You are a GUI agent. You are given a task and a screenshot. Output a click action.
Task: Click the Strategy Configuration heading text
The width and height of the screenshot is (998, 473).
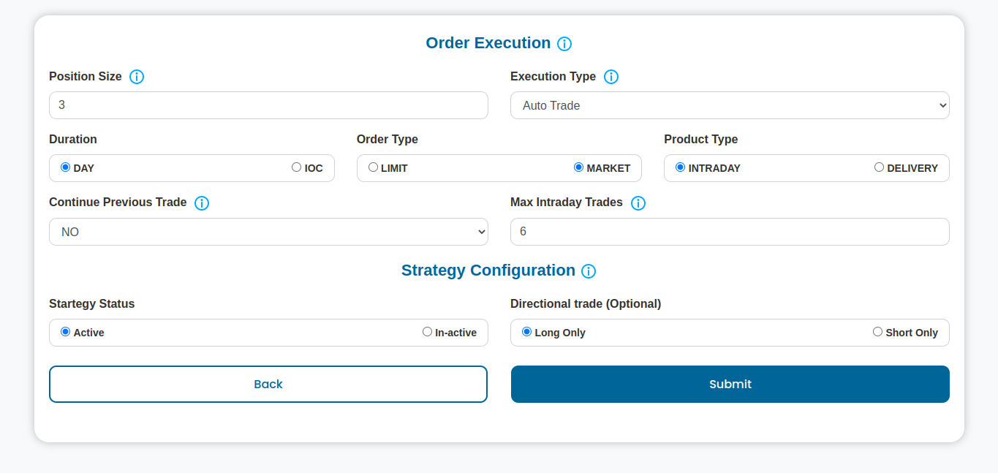coord(488,270)
